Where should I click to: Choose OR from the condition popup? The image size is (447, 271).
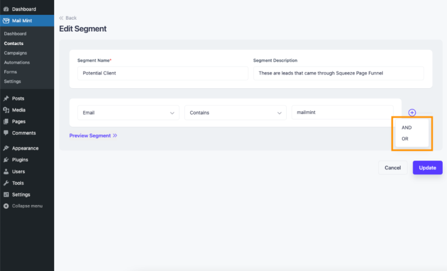pyautogui.click(x=405, y=139)
